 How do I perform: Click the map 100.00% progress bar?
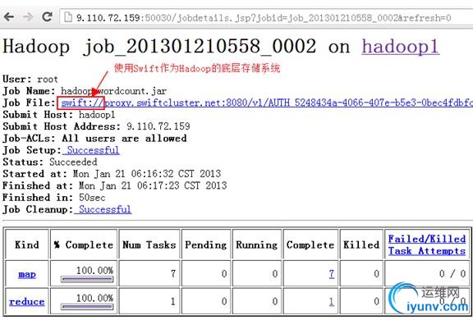[x=87, y=279]
